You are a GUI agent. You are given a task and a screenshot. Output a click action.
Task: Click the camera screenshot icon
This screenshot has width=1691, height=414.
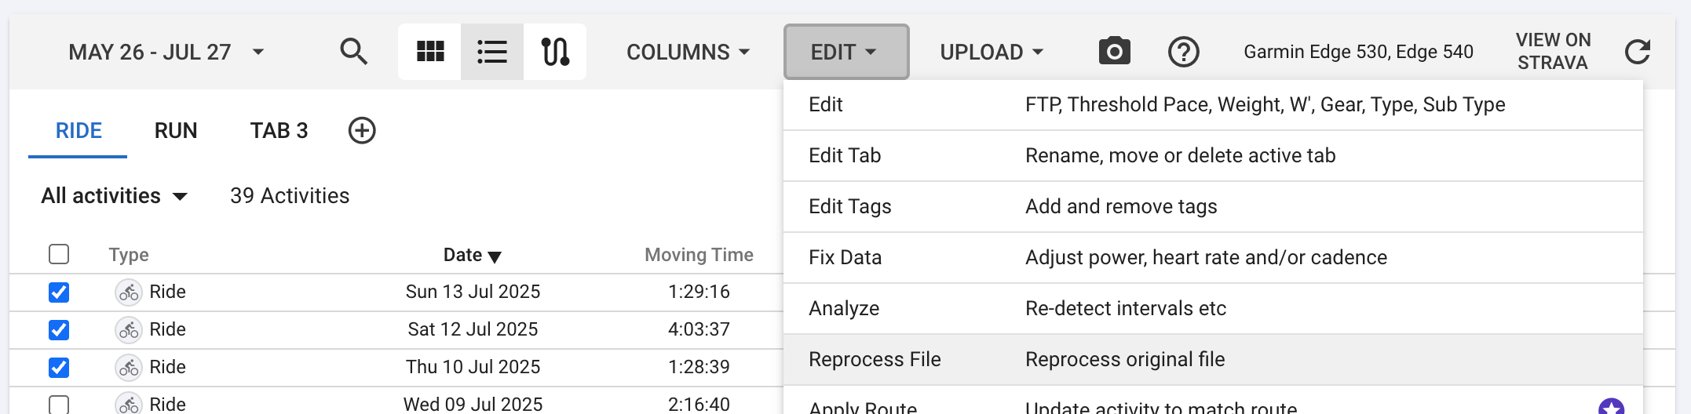[1114, 52]
